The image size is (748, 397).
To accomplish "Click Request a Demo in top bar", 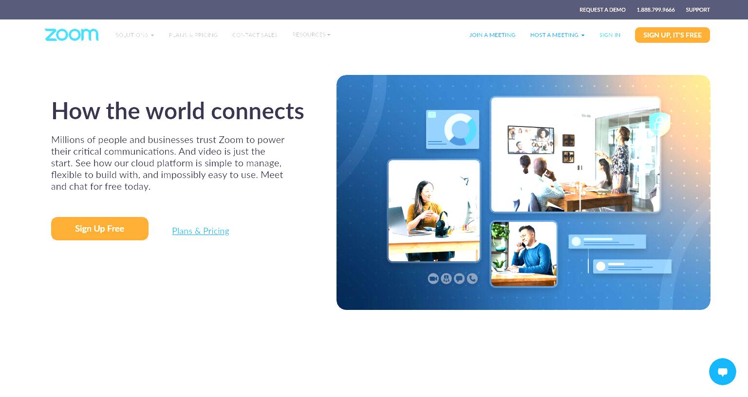I will 602,10.
